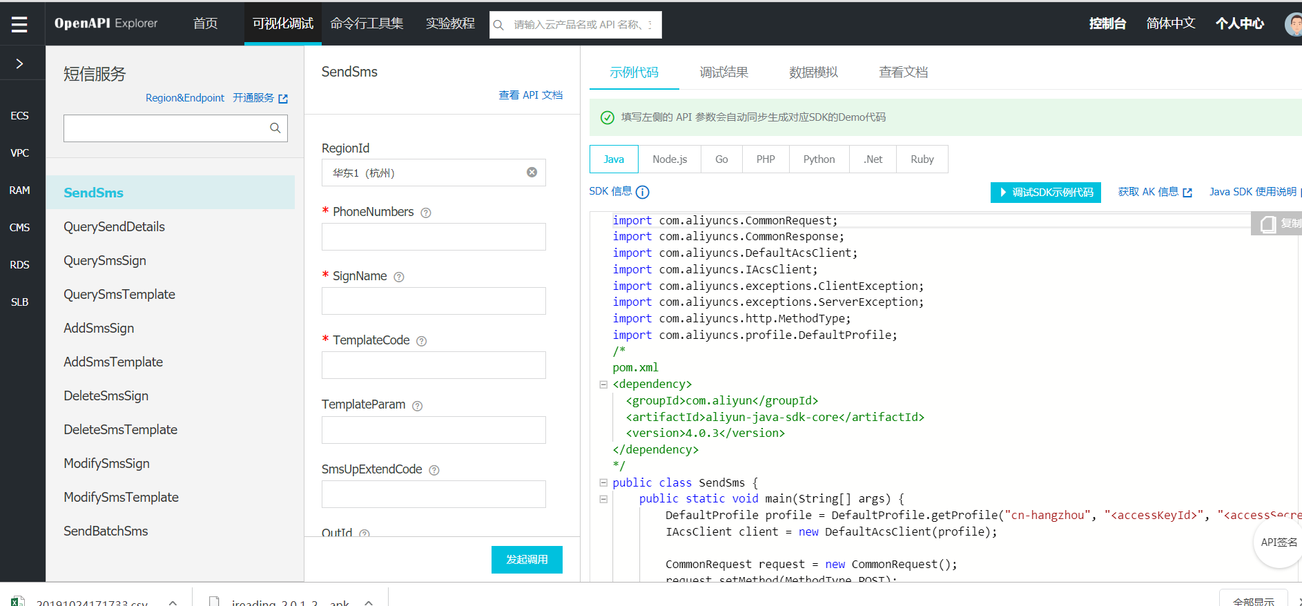Screen dimensions: 1302x606
Task: Open the RDS product shortcut
Action: click(19, 265)
